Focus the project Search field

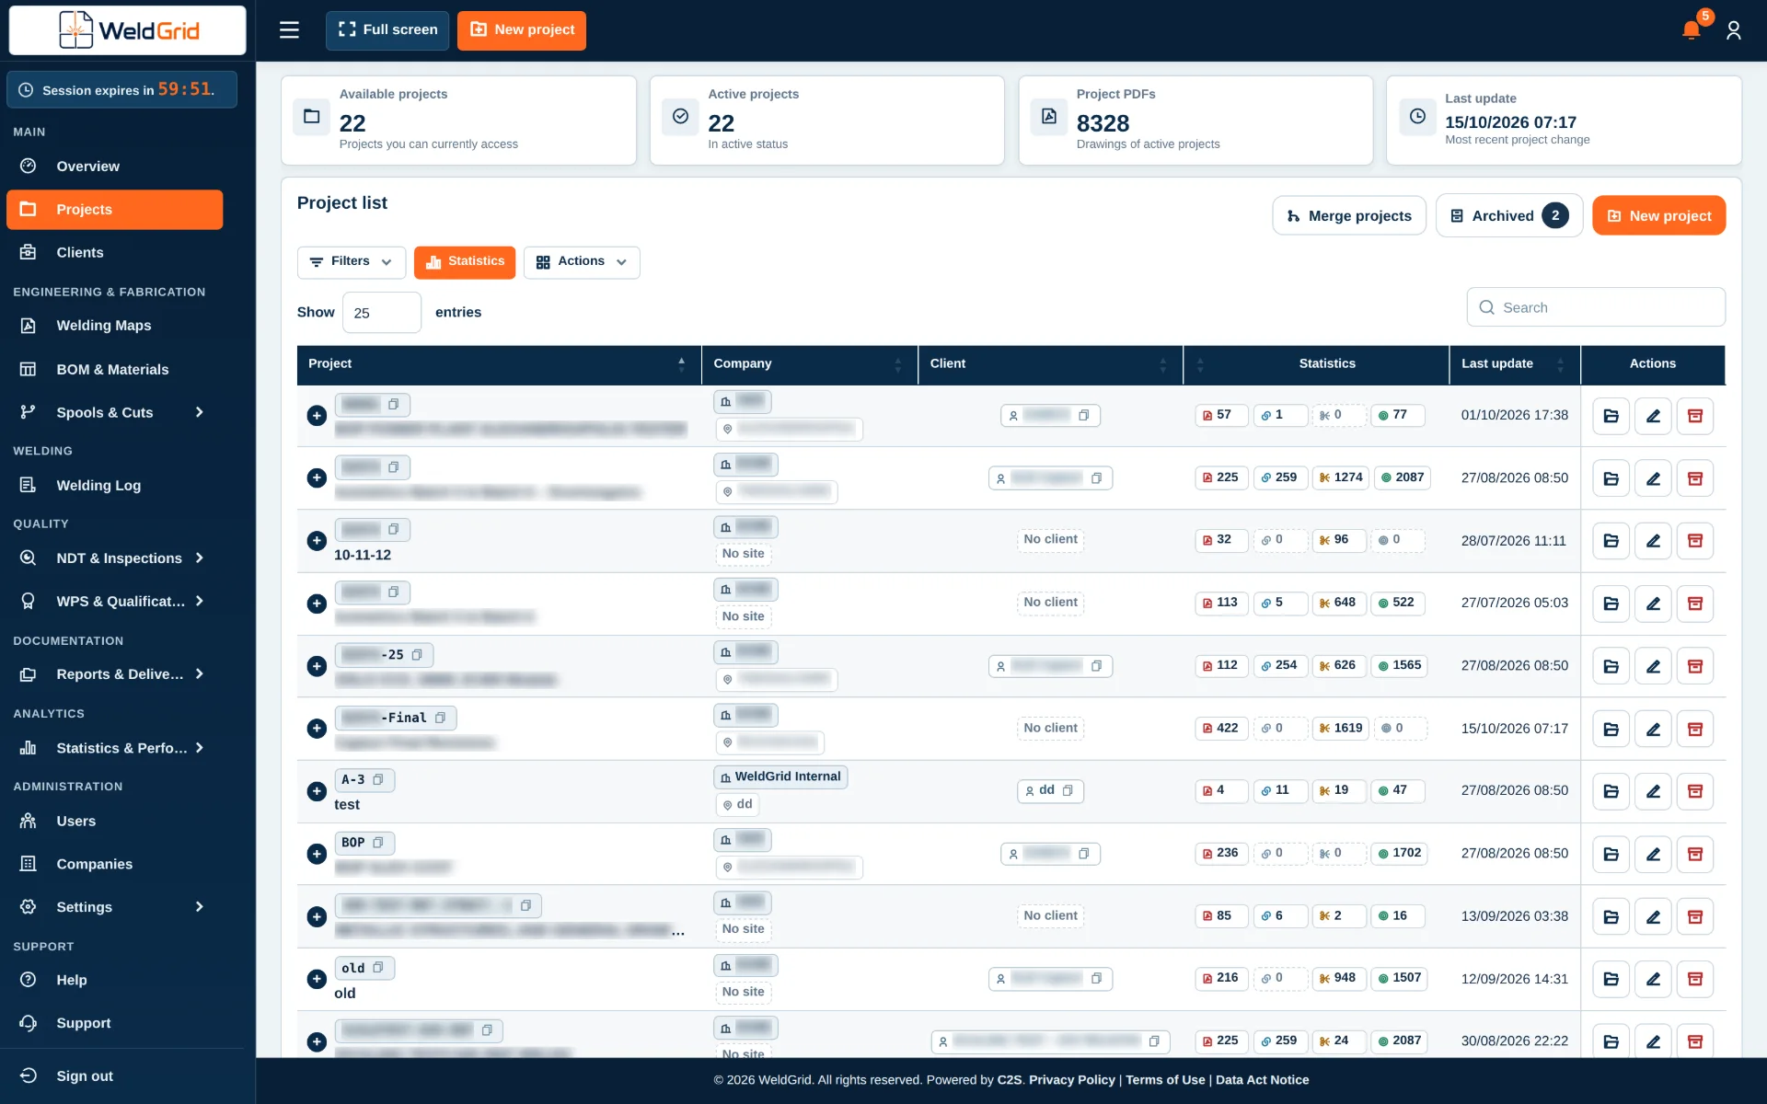point(1596,307)
